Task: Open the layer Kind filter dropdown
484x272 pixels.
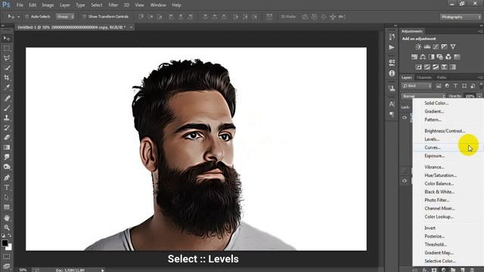Action: tap(417, 86)
